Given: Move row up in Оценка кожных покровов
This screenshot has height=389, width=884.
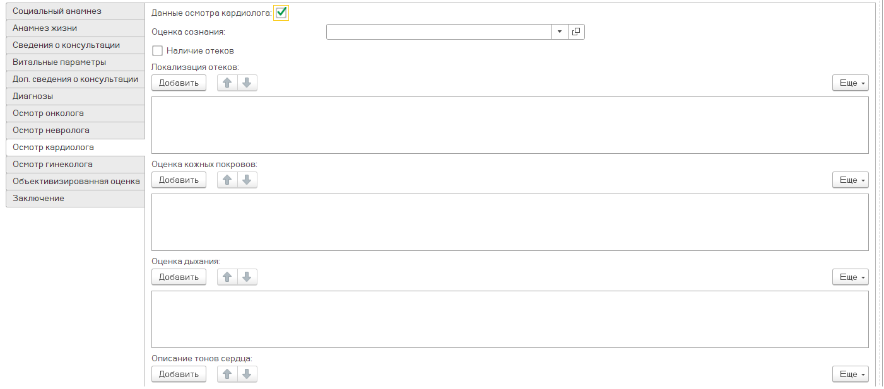Looking at the screenshot, I should pyautogui.click(x=227, y=180).
